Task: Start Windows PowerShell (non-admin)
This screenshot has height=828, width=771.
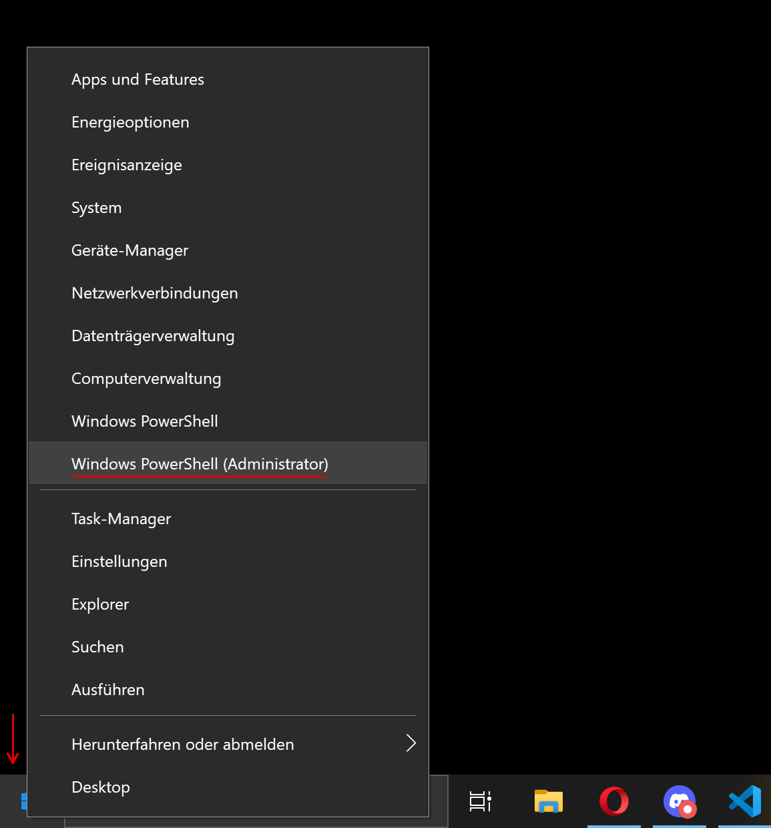Action: [228, 421]
